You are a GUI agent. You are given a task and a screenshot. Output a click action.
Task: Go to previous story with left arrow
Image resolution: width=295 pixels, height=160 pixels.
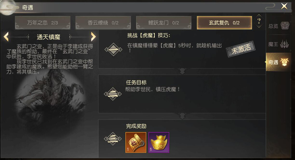[x=6, y=36]
